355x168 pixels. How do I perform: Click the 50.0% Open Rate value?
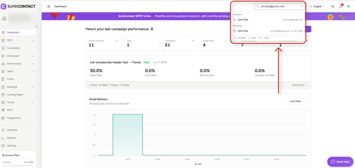(x=96, y=71)
